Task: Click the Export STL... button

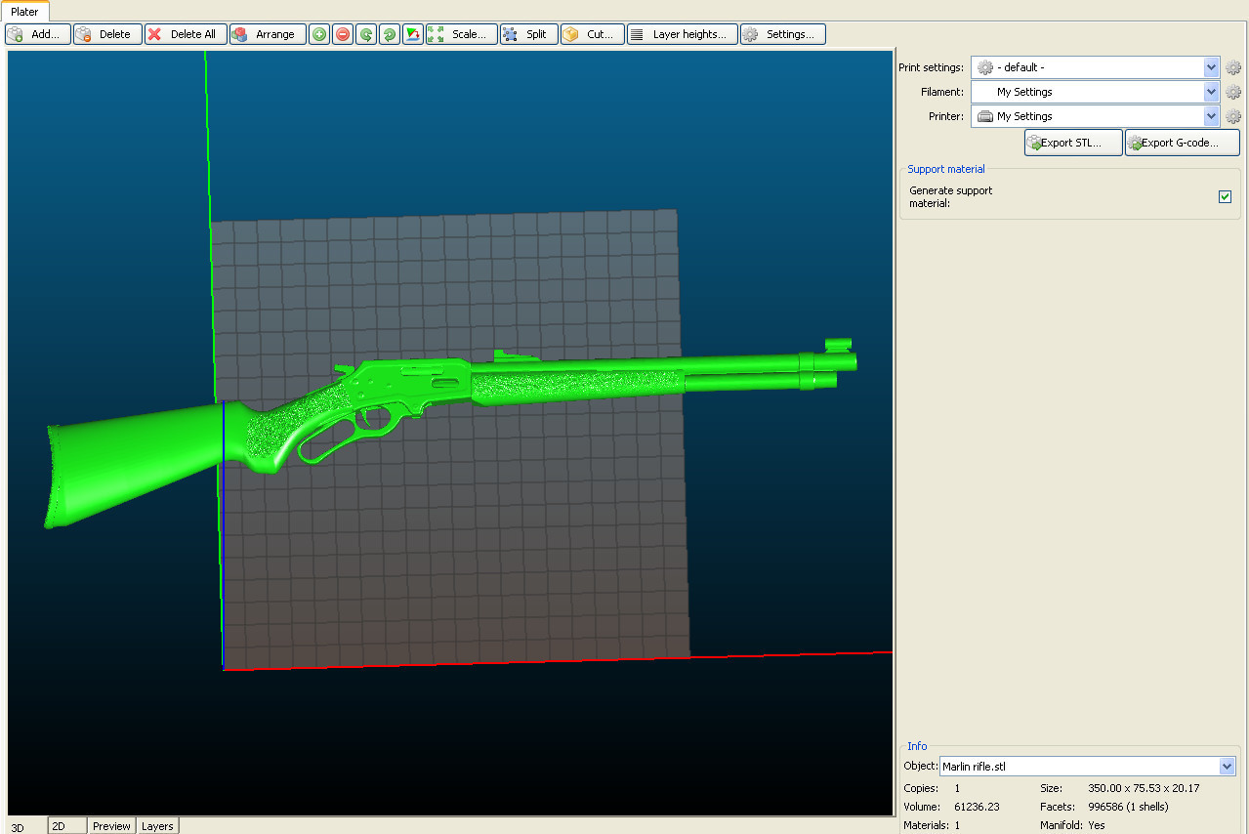Action: (1072, 143)
